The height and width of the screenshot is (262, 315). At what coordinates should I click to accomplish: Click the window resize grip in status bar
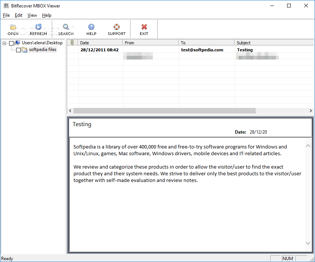tap(312, 259)
